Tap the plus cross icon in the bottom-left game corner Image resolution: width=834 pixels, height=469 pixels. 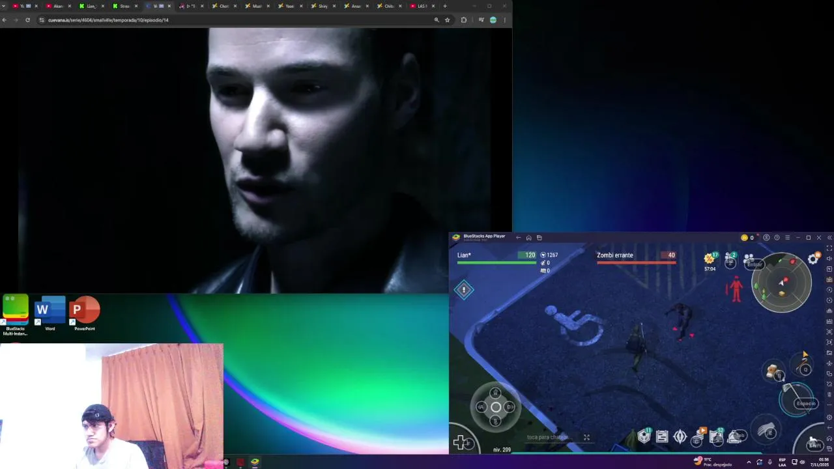461,443
